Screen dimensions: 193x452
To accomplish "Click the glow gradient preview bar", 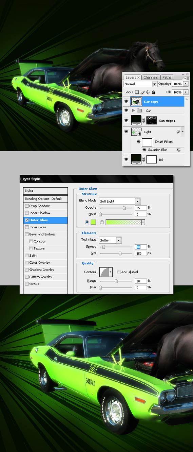I will point(123,222).
